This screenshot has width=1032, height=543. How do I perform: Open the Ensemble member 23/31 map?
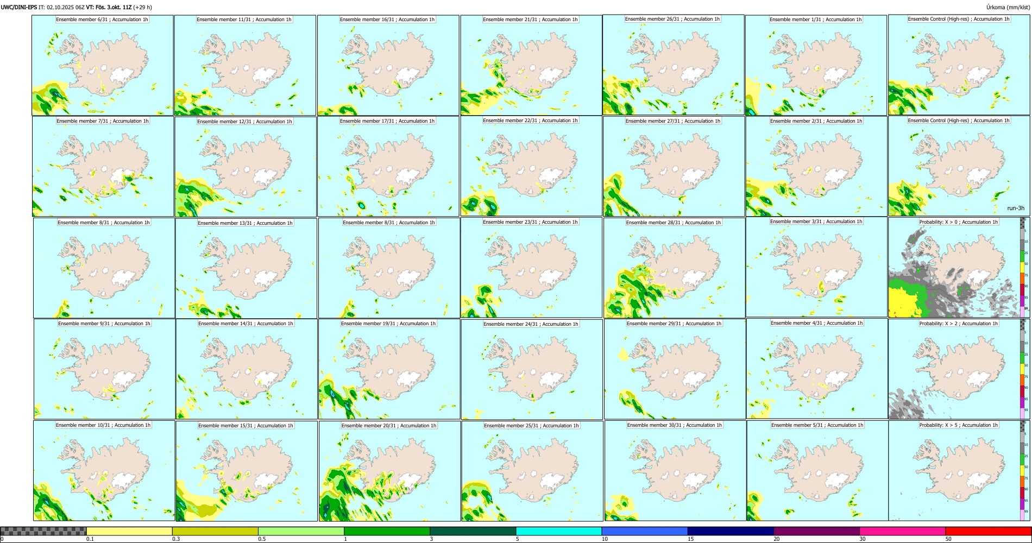[531, 268]
